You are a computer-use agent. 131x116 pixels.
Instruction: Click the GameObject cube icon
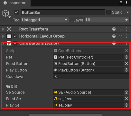5,13
